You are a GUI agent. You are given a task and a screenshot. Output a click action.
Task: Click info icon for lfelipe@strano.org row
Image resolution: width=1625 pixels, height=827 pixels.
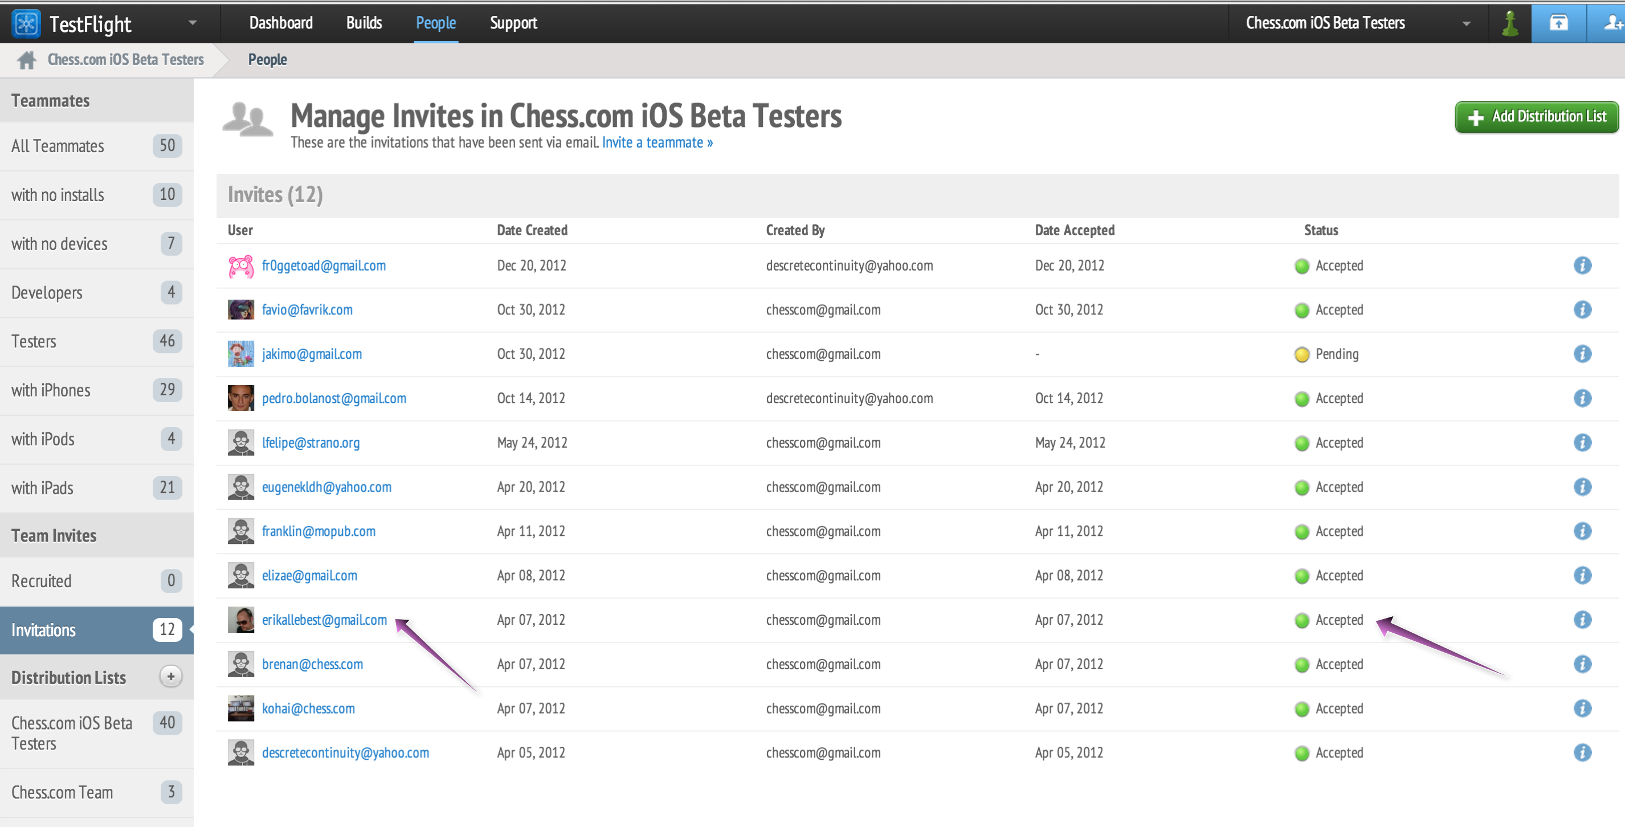(x=1582, y=443)
